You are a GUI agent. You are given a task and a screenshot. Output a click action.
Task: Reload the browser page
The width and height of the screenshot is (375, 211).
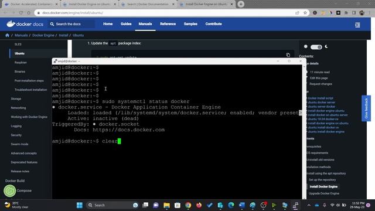pyautogui.click(x=21, y=13)
